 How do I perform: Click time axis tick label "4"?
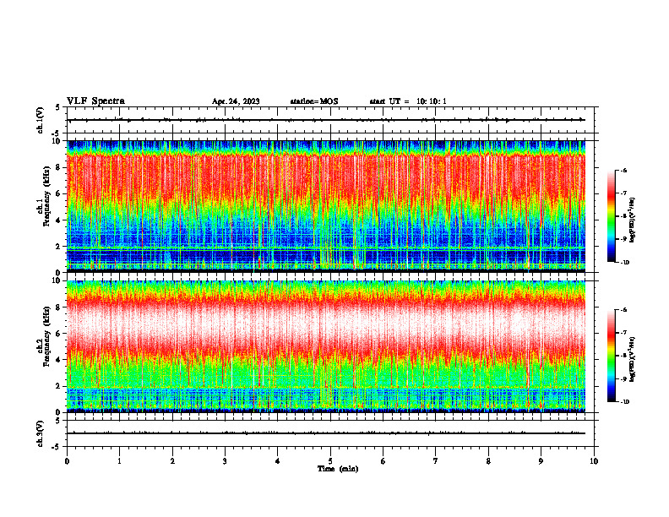coord(278,461)
